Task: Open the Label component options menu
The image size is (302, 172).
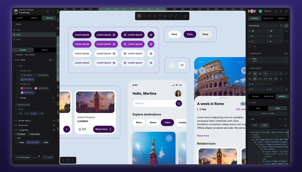Action: (x=286, y=59)
